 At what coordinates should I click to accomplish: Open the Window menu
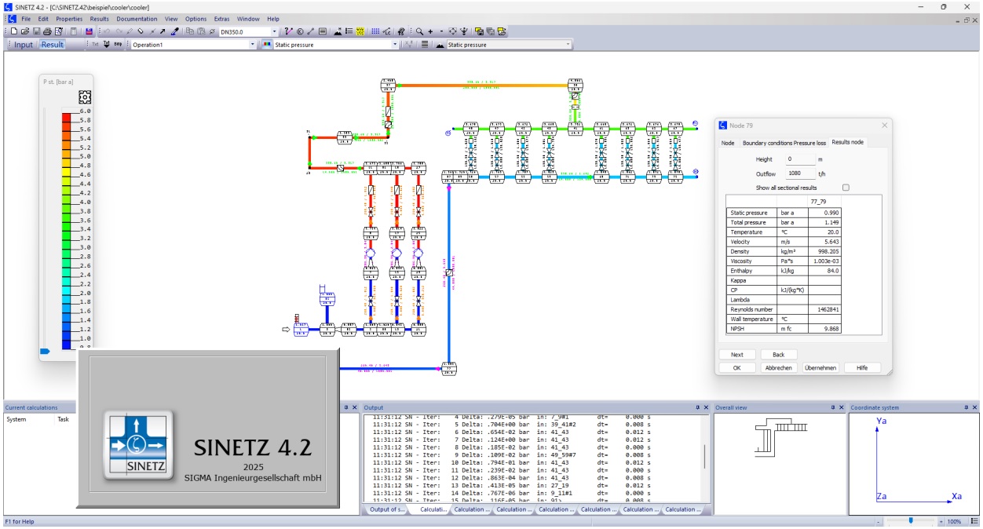pos(248,18)
